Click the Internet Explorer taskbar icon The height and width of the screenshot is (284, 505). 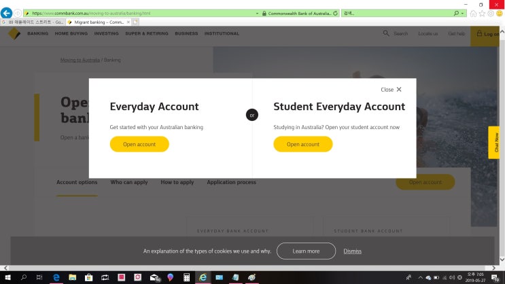203,278
